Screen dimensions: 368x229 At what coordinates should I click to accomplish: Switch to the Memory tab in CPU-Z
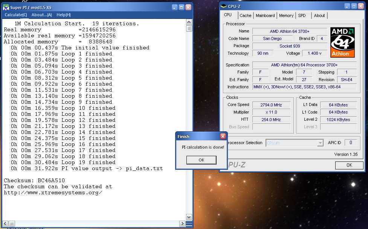(x=286, y=15)
